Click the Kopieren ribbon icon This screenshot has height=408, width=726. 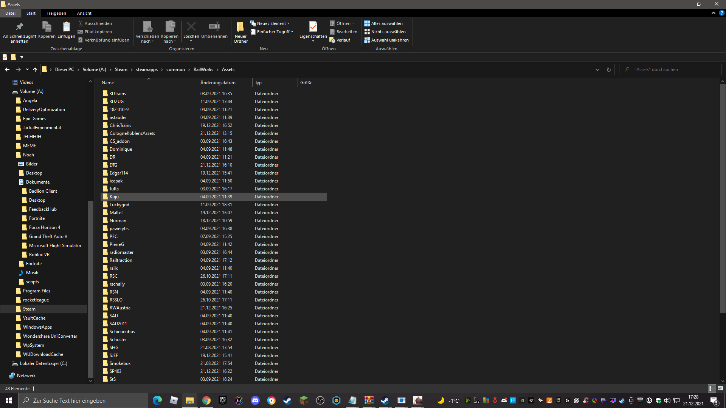tap(47, 27)
